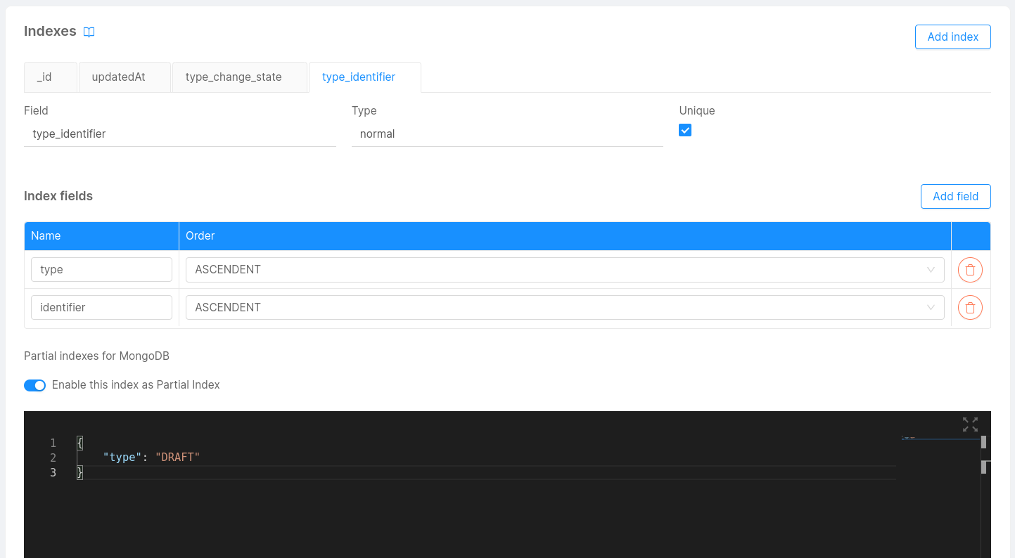The width and height of the screenshot is (1015, 558).
Task: Open the index Type selector showing normal
Action: click(506, 134)
